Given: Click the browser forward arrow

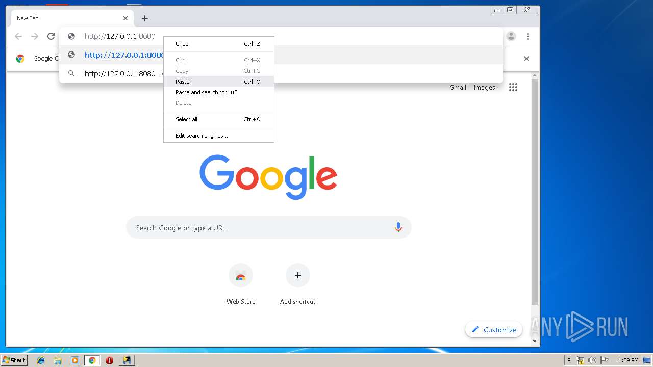Looking at the screenshot, I should point(35,36).
